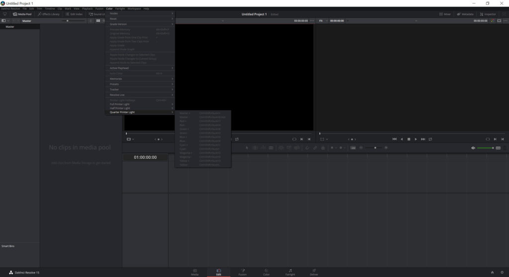Click the DaVinci Resolve 15 logo label
Screen dimensions: 509x277
pos(24,273)
